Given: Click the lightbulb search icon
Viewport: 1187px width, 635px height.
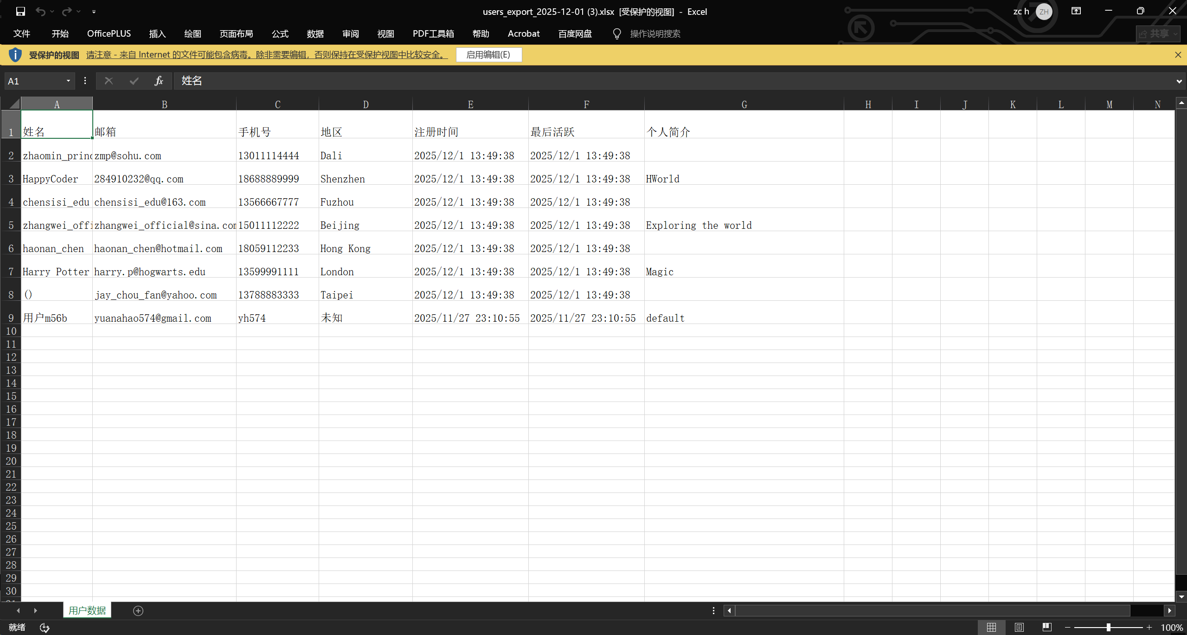Looking at the screenshot, I should pos(616,34).
